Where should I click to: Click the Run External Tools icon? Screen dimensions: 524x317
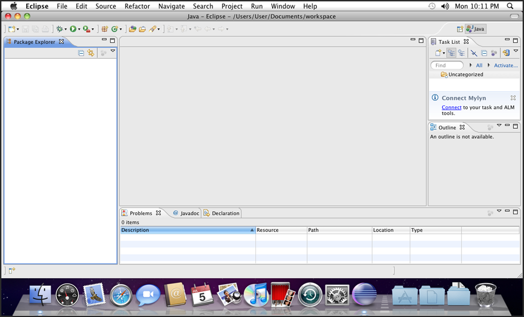pyautogui.click(x=86, y=29)
